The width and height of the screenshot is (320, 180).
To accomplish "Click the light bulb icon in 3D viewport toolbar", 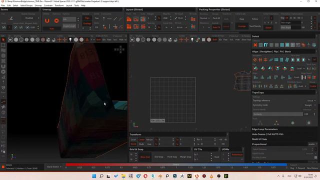I will pyautogui.click(x=70, y=39).
